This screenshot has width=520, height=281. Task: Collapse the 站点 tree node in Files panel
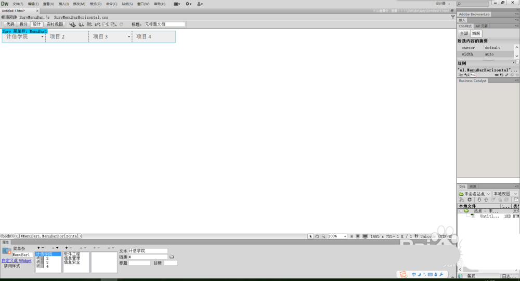[x=461, y=211]
